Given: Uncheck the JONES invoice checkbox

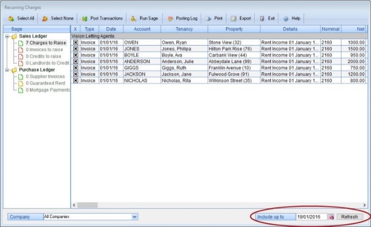Looking at the screenshot, I should point(76,49).
